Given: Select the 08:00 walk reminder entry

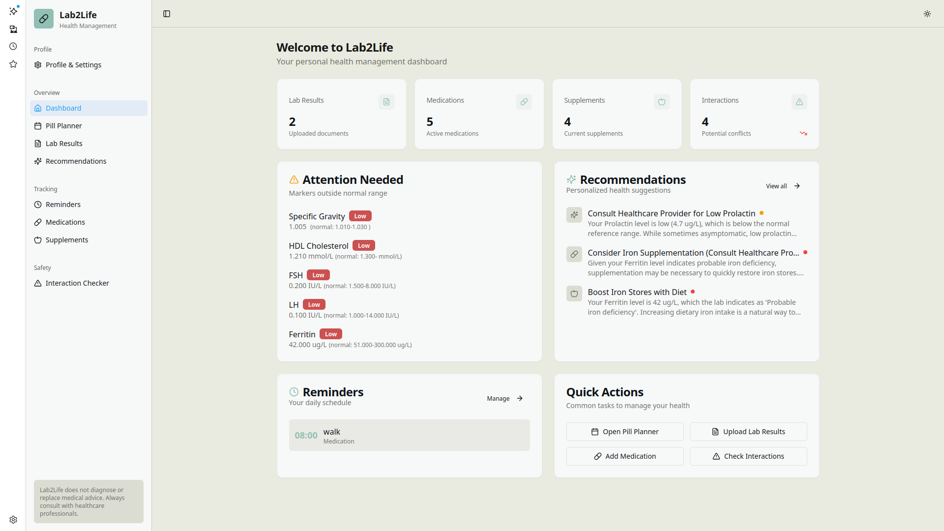Looking at the screenshot, I should tap(409, 435).
